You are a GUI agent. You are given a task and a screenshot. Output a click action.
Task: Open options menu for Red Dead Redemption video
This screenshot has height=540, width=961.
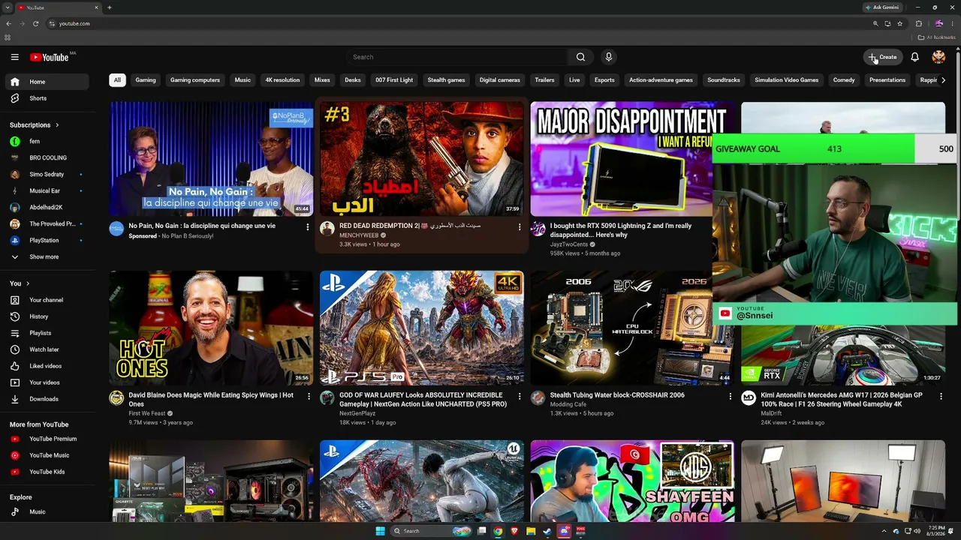coord(519,227)
